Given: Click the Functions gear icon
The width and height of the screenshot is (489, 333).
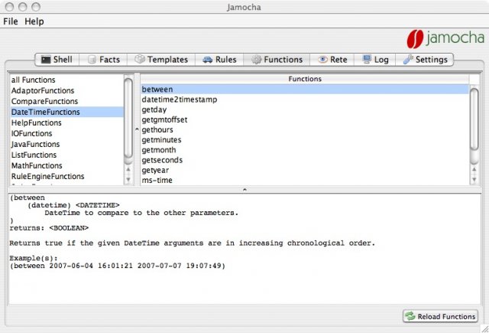Looking at the screenshot, I should tap(257, 60).
